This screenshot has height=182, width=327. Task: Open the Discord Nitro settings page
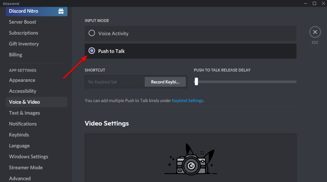pos(36,11)
